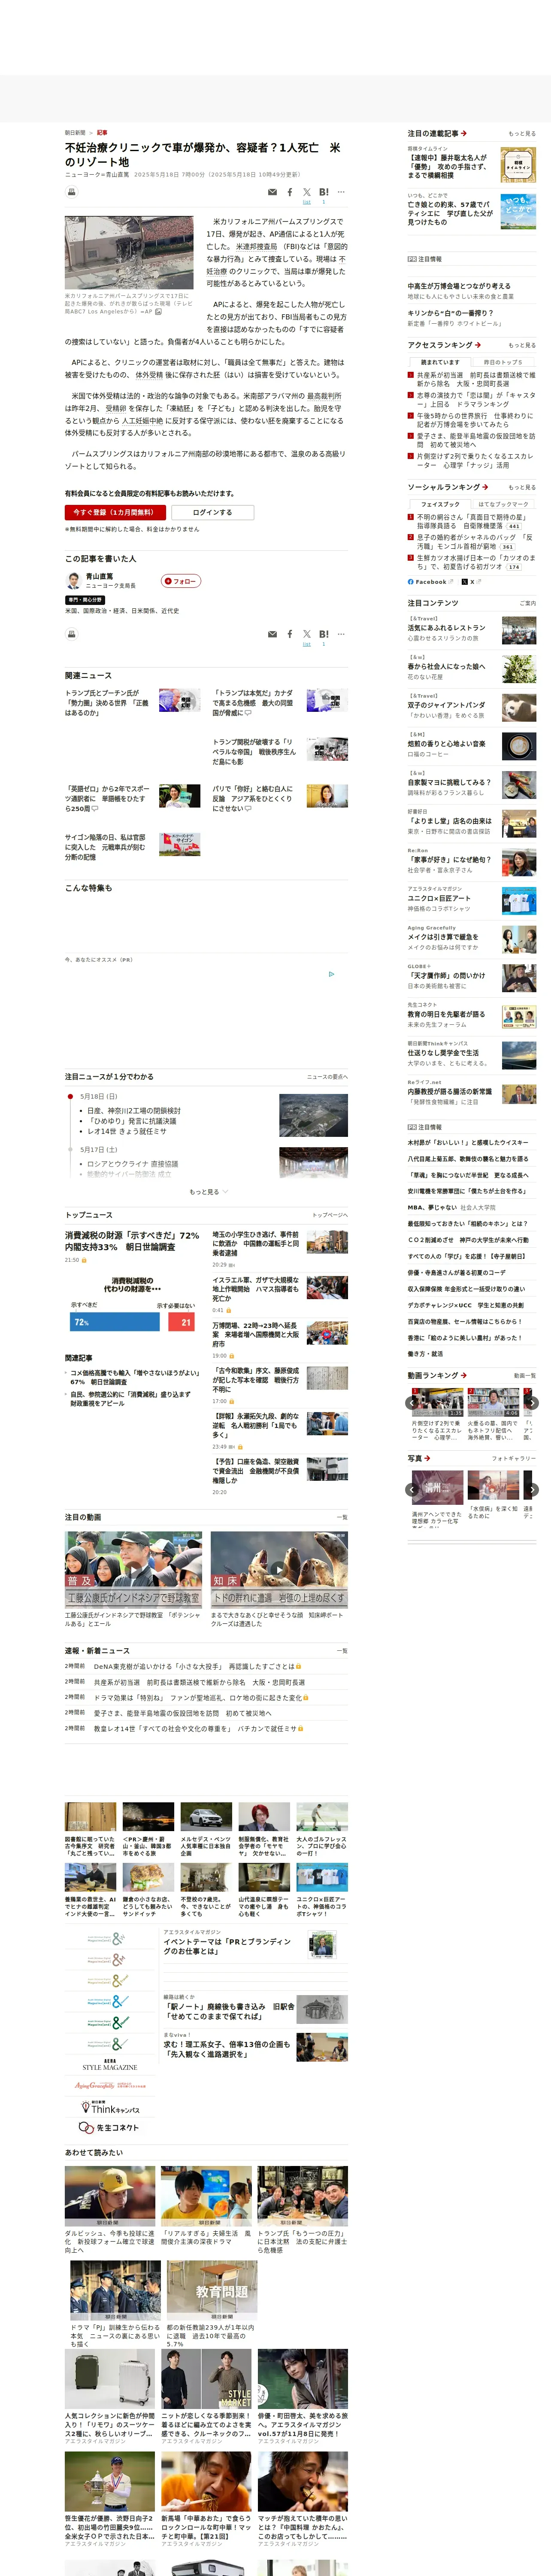
Task: Share on Facebook from the top share bar
Action: [290, 192]
